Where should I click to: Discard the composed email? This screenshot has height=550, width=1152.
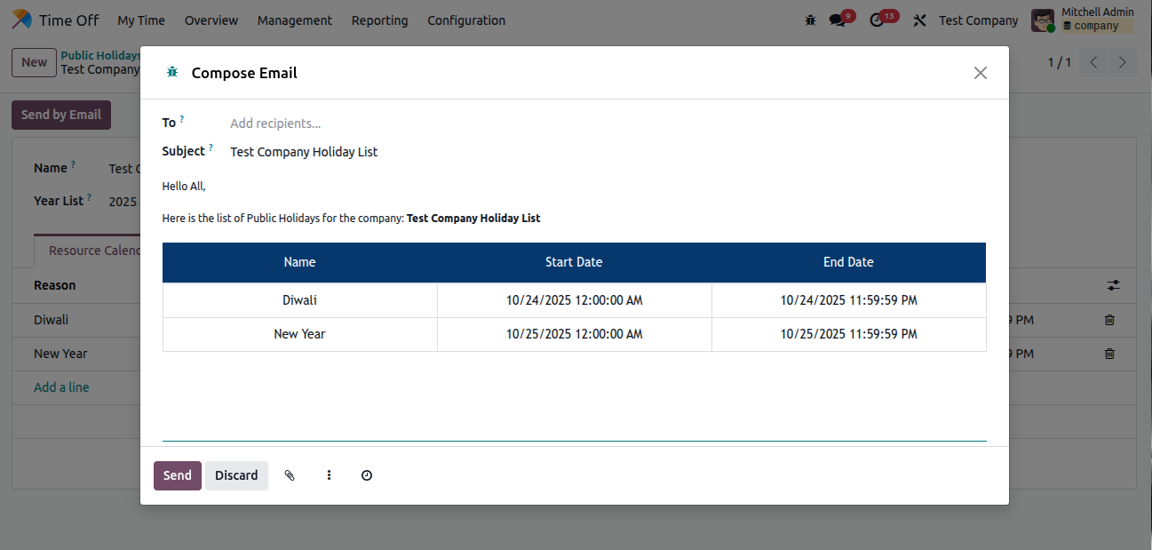click(236, 475)
